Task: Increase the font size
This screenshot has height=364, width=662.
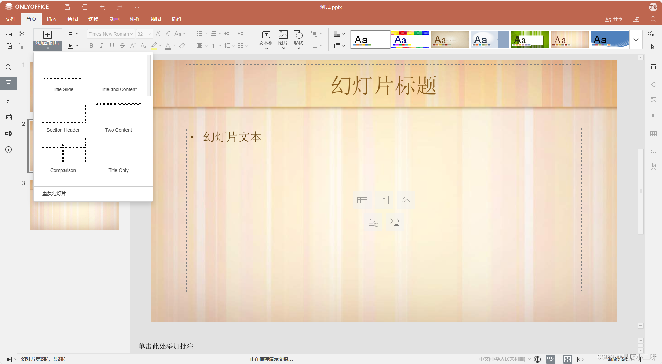Action: 158,34
